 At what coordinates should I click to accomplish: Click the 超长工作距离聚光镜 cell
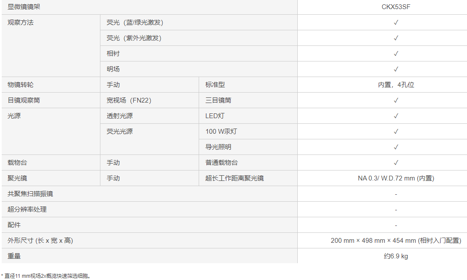pyautogui.click(x=234, y=178)
